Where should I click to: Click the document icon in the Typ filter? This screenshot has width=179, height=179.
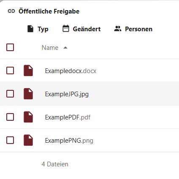(x=30, y=29)
